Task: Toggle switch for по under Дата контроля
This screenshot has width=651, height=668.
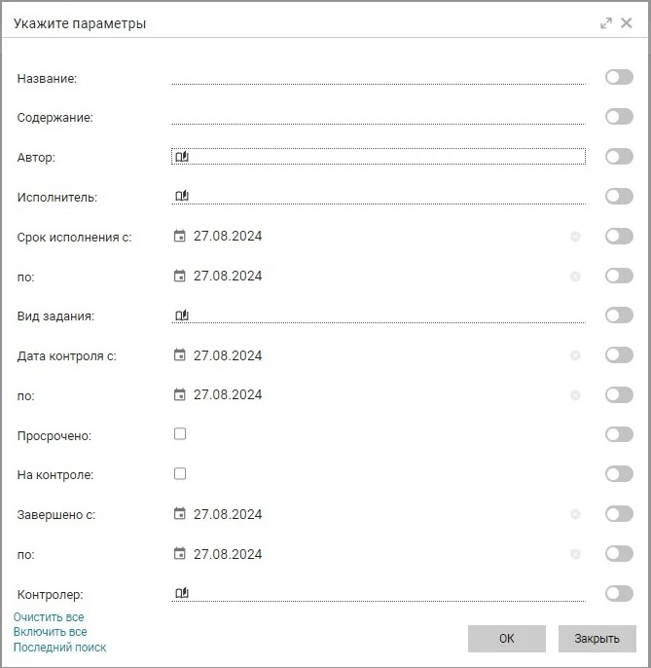Action: 619,395
